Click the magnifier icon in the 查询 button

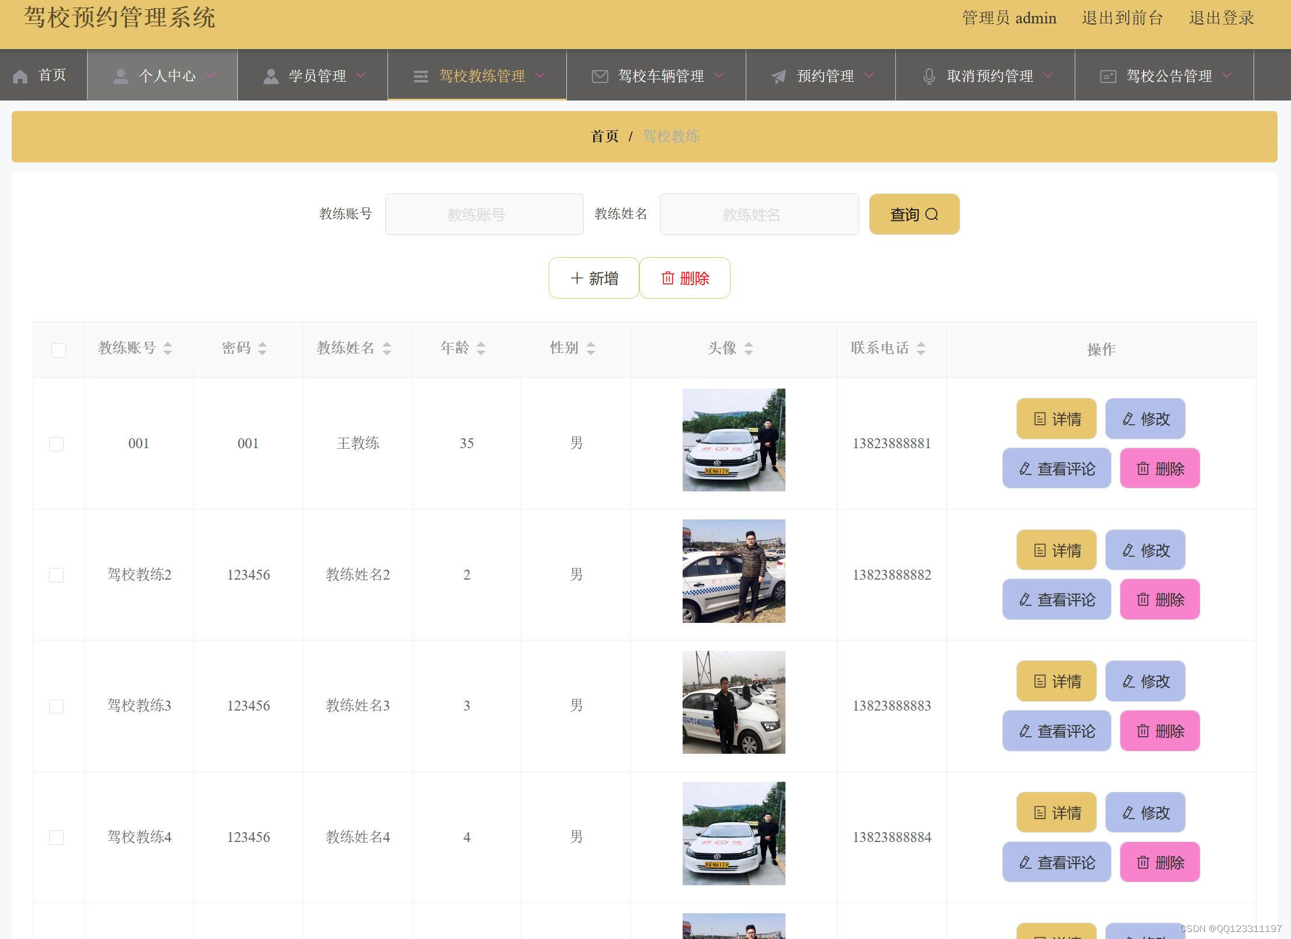(932, 214)
